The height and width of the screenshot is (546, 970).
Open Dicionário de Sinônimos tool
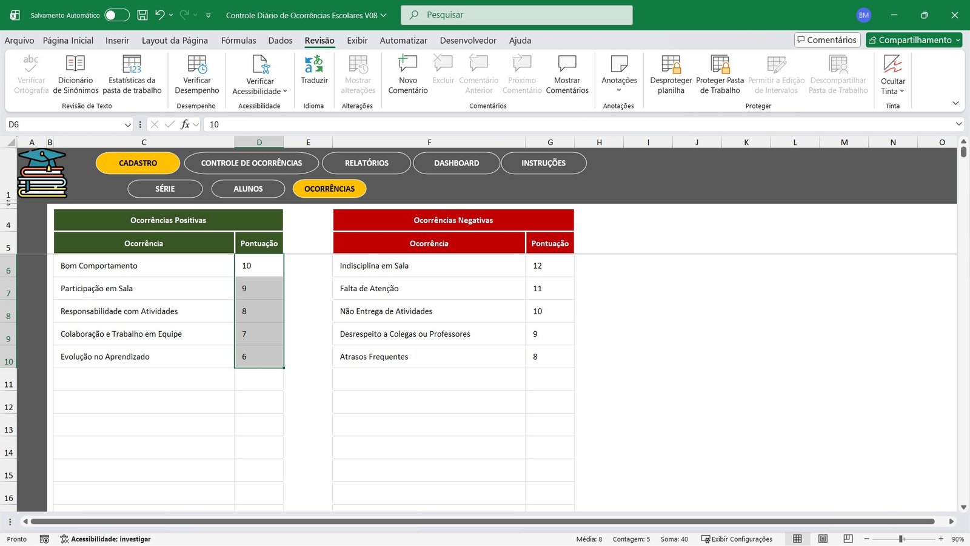(x=75, y=64)
